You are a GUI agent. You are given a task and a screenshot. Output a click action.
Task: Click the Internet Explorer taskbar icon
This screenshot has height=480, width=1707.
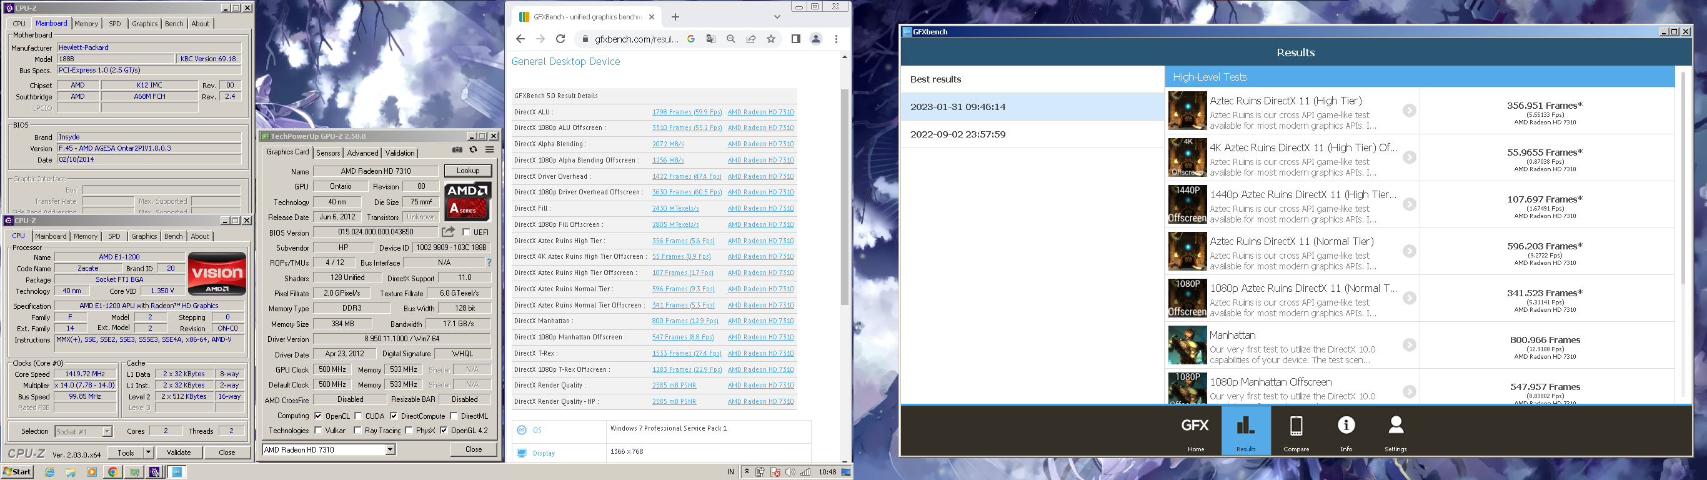click(x=50, y=472)
